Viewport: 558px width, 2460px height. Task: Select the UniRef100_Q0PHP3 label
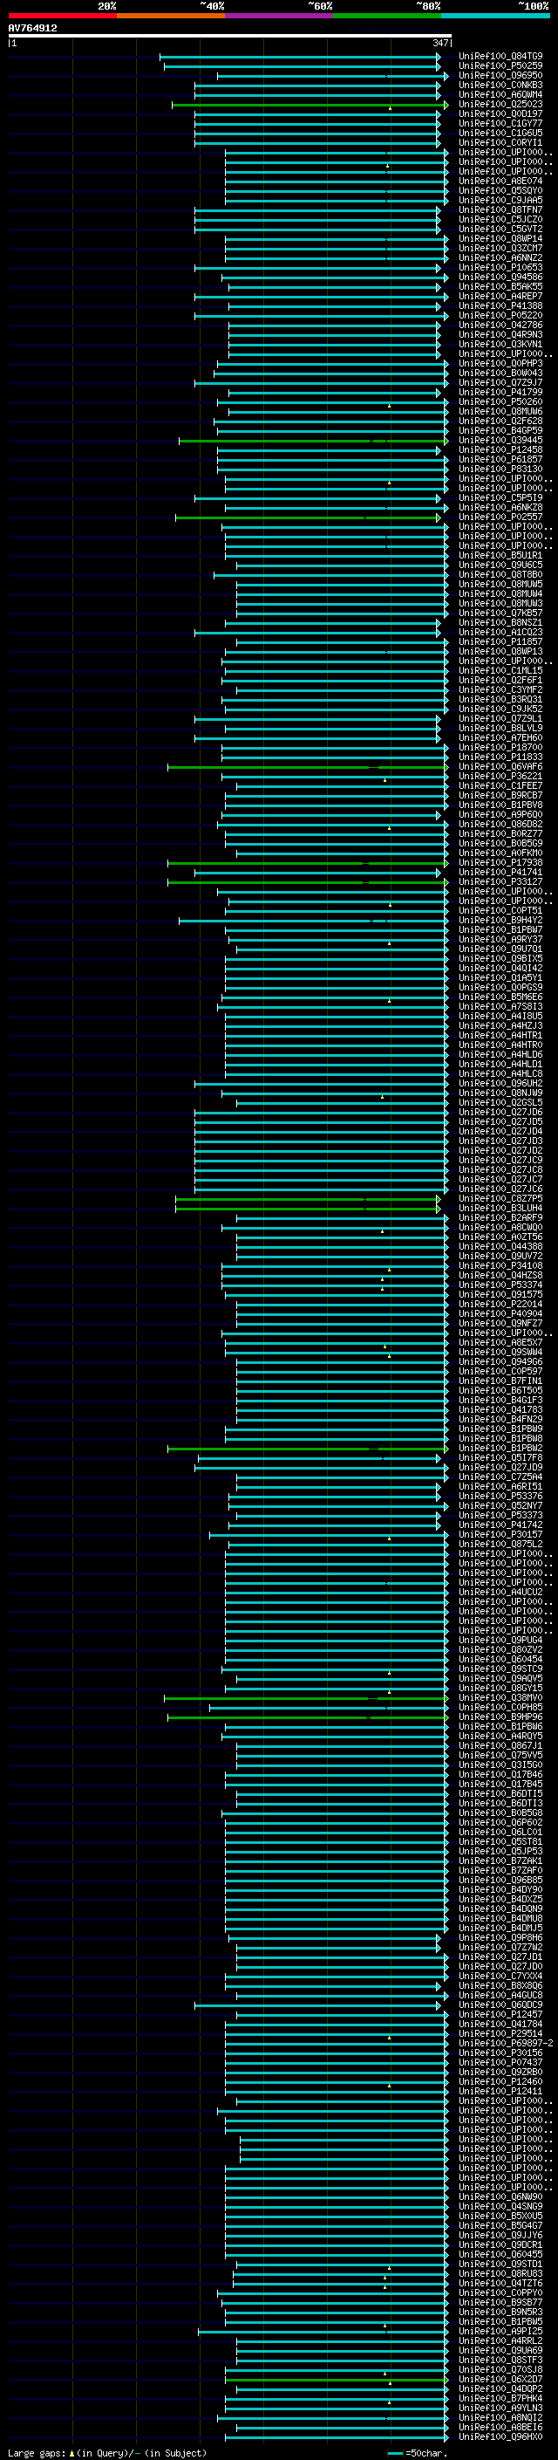[500, 364]
